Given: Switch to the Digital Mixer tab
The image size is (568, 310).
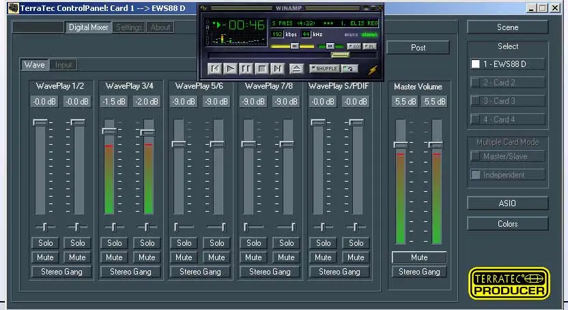Looking at the screenshot, I should [88, 27].
